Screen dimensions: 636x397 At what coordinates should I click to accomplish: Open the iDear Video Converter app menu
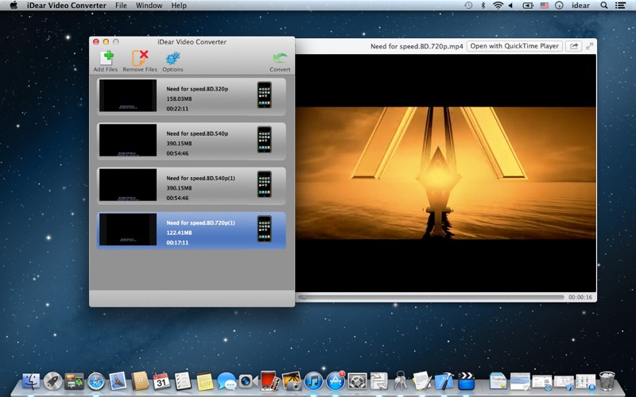click(x=67, y=6)
